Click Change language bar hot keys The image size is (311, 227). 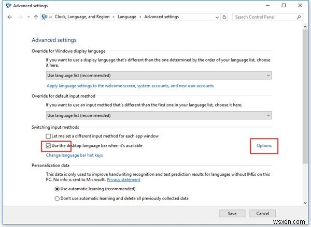(75, 155)
